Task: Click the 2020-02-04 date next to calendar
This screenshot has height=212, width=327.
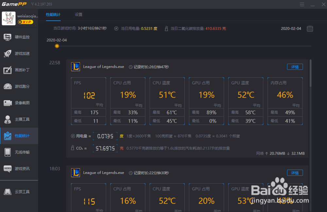Action: click(291, 28)
